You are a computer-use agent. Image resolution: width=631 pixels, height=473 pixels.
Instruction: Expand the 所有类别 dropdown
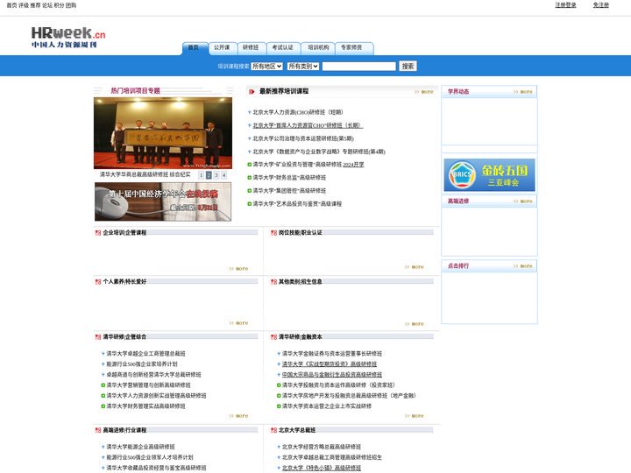(303, 67)
